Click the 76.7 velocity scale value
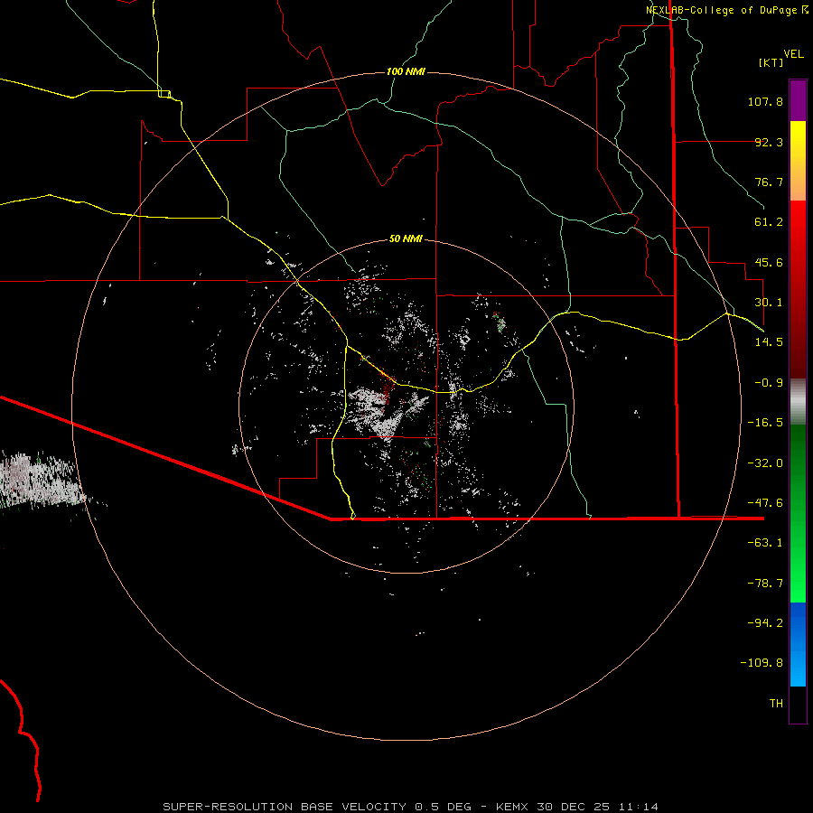Viewport: 813px width, 813px height. click(769, 182)
